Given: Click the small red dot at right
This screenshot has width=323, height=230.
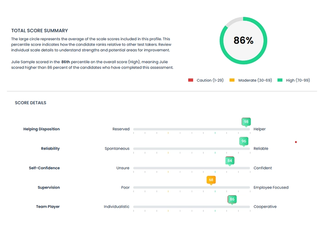Looking at the screenshot, I should (296, 142).
